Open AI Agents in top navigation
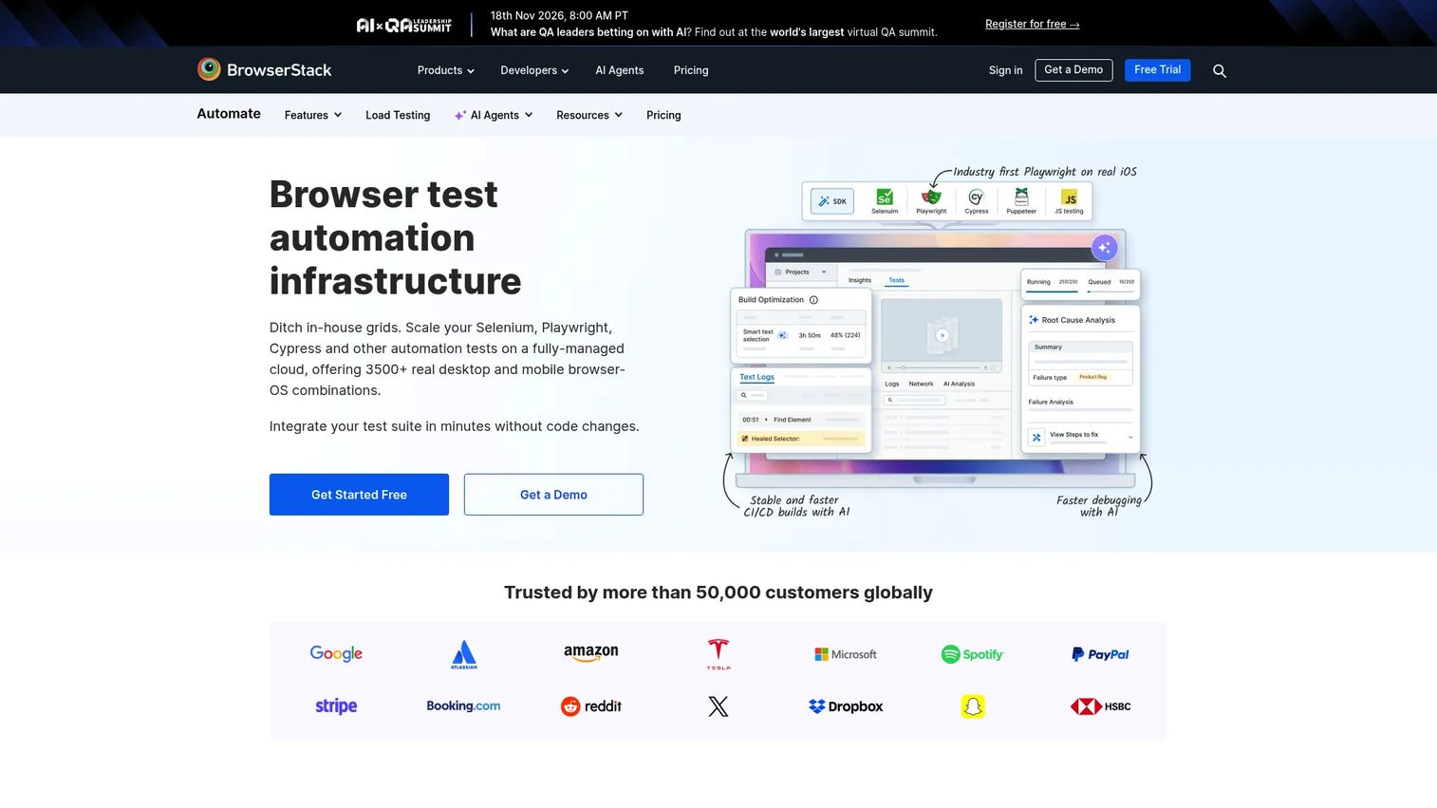The height and width of the screenshot is (808, 1437). coord(619,70)
